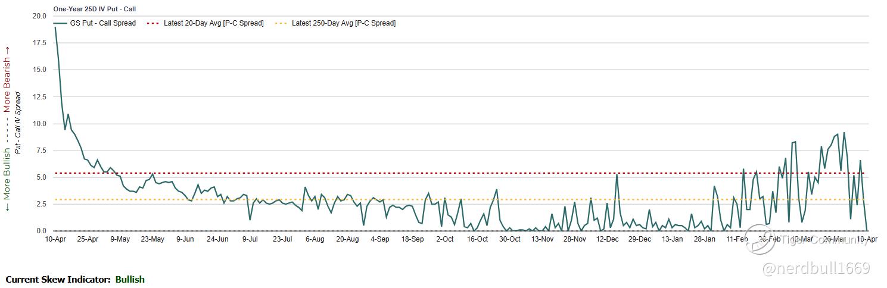Select the 12-Dec x-axis label
The width and height of the screenshot is (887, 288).
(607, 239)
